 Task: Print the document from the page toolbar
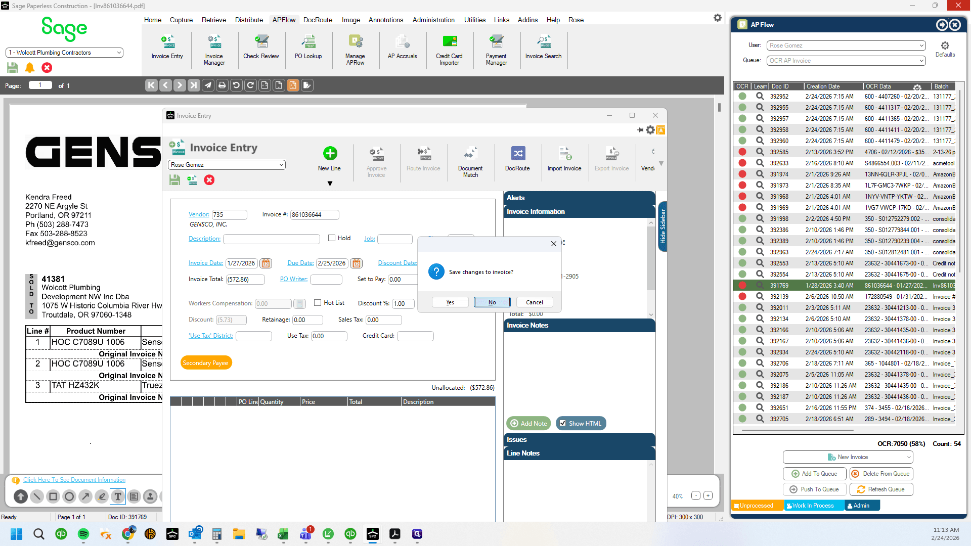pos(222,85)
